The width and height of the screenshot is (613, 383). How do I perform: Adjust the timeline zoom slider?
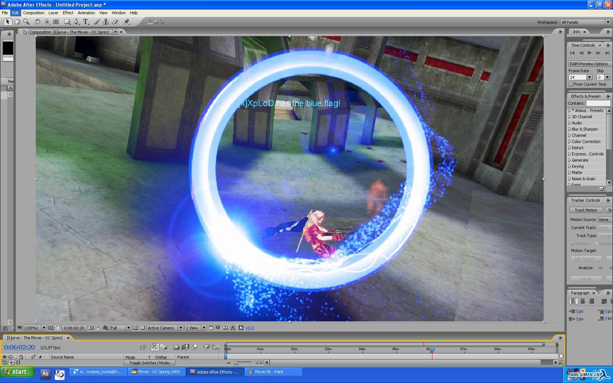pos(237,363)
